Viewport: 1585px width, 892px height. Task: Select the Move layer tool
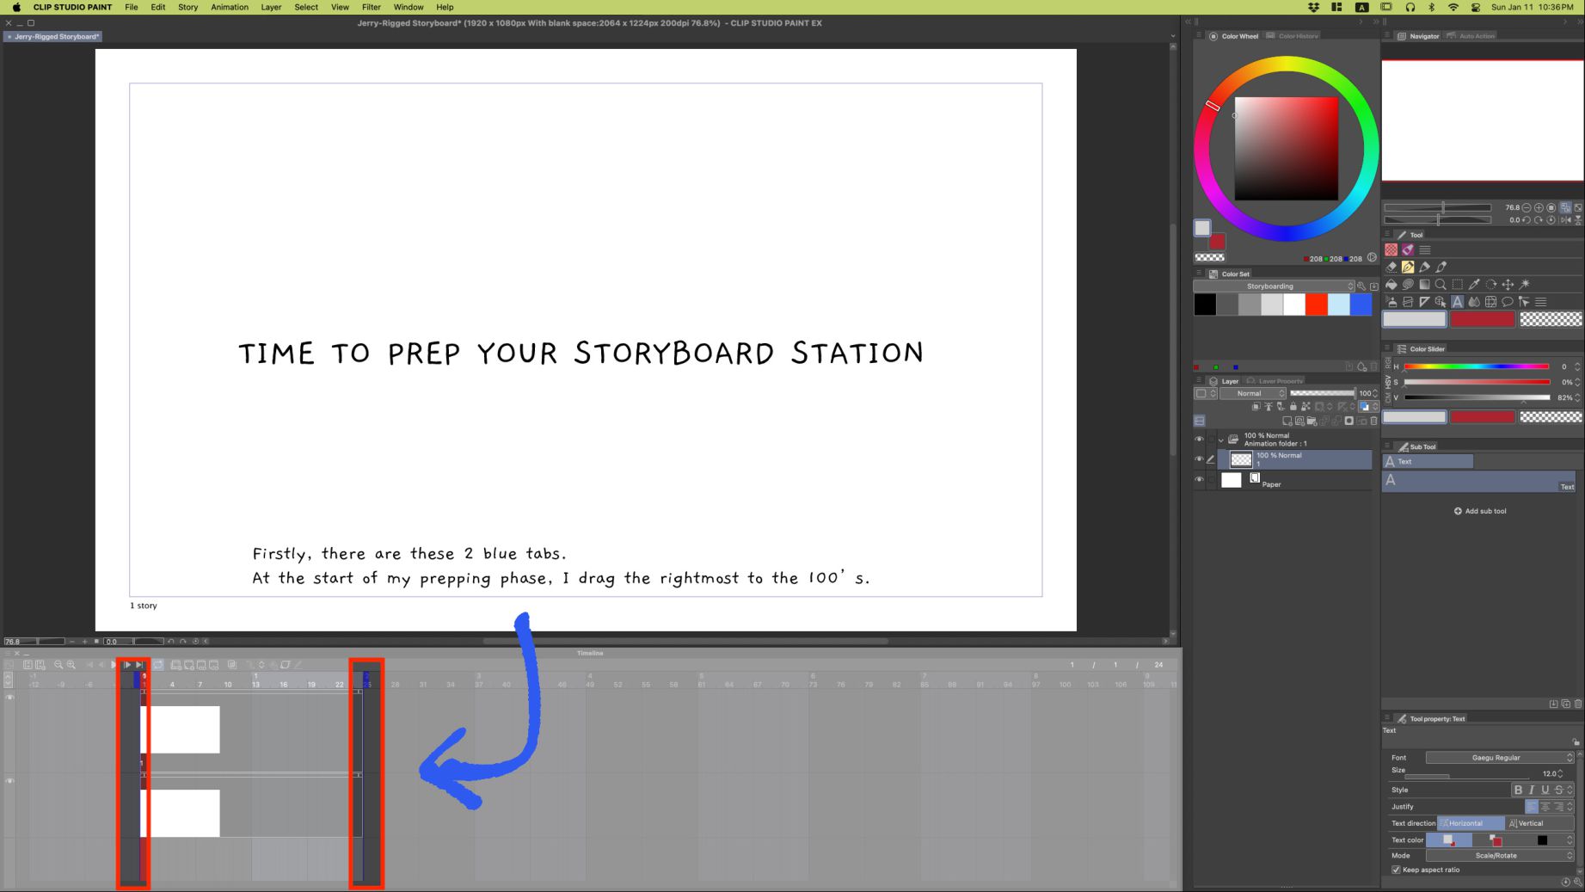point(1508,284)
